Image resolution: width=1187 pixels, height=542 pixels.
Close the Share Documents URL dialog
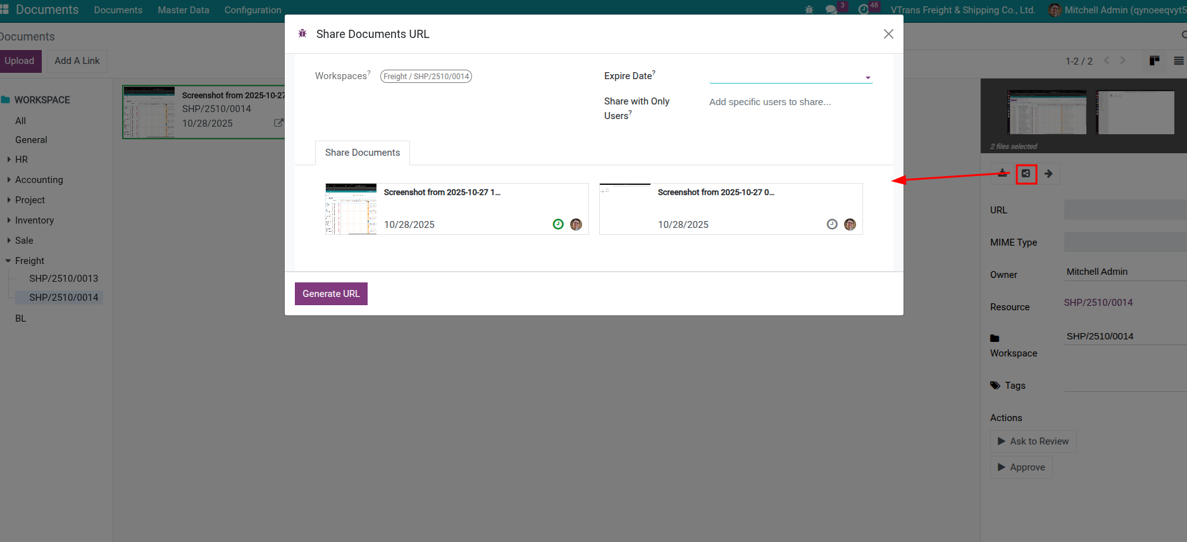[x=888, y=34]
